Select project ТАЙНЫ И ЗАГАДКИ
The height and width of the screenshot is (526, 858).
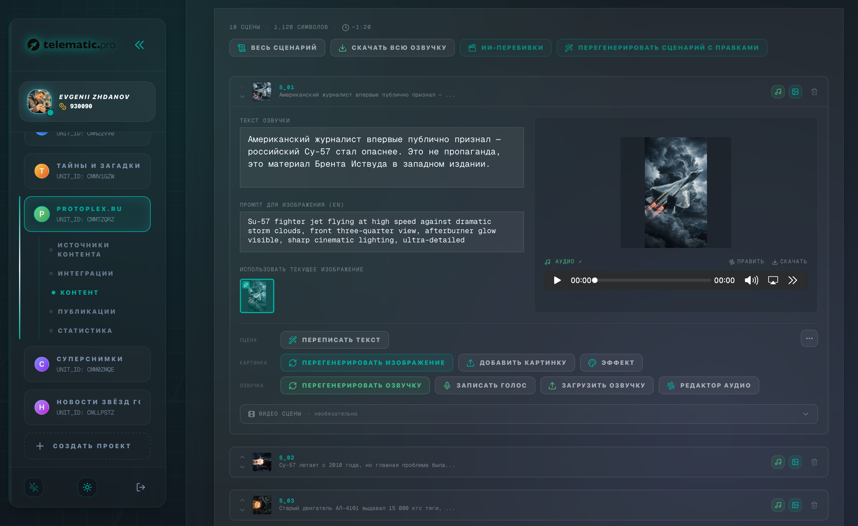pyautogui.click(x=87, y=171)
